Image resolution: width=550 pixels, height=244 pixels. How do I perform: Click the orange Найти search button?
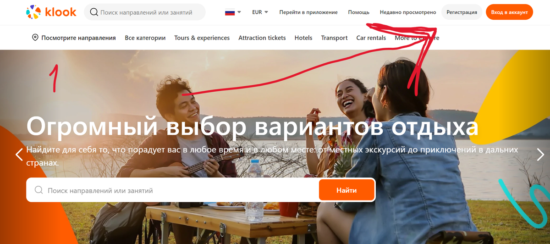click(346, 190)
